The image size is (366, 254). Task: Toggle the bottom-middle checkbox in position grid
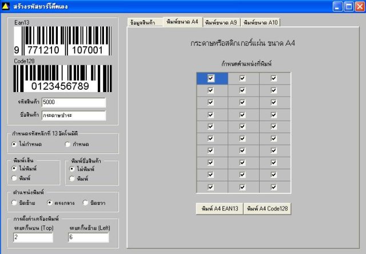[242, 187]
